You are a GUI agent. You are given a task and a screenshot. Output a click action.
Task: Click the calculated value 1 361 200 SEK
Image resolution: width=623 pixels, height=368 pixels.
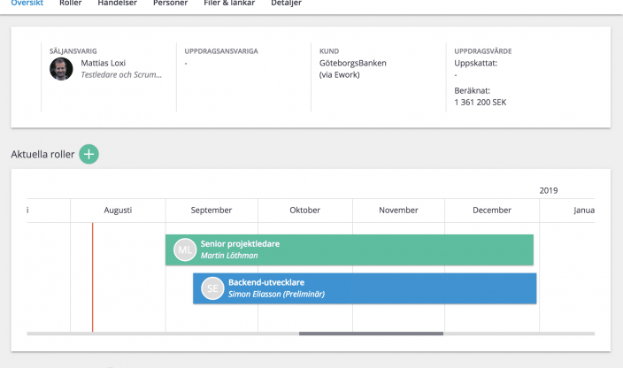click(481, 102)
